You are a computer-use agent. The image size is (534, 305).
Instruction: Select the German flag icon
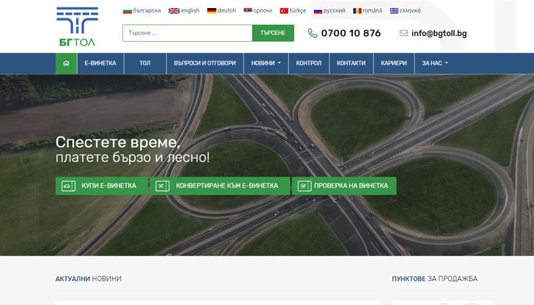211,11
